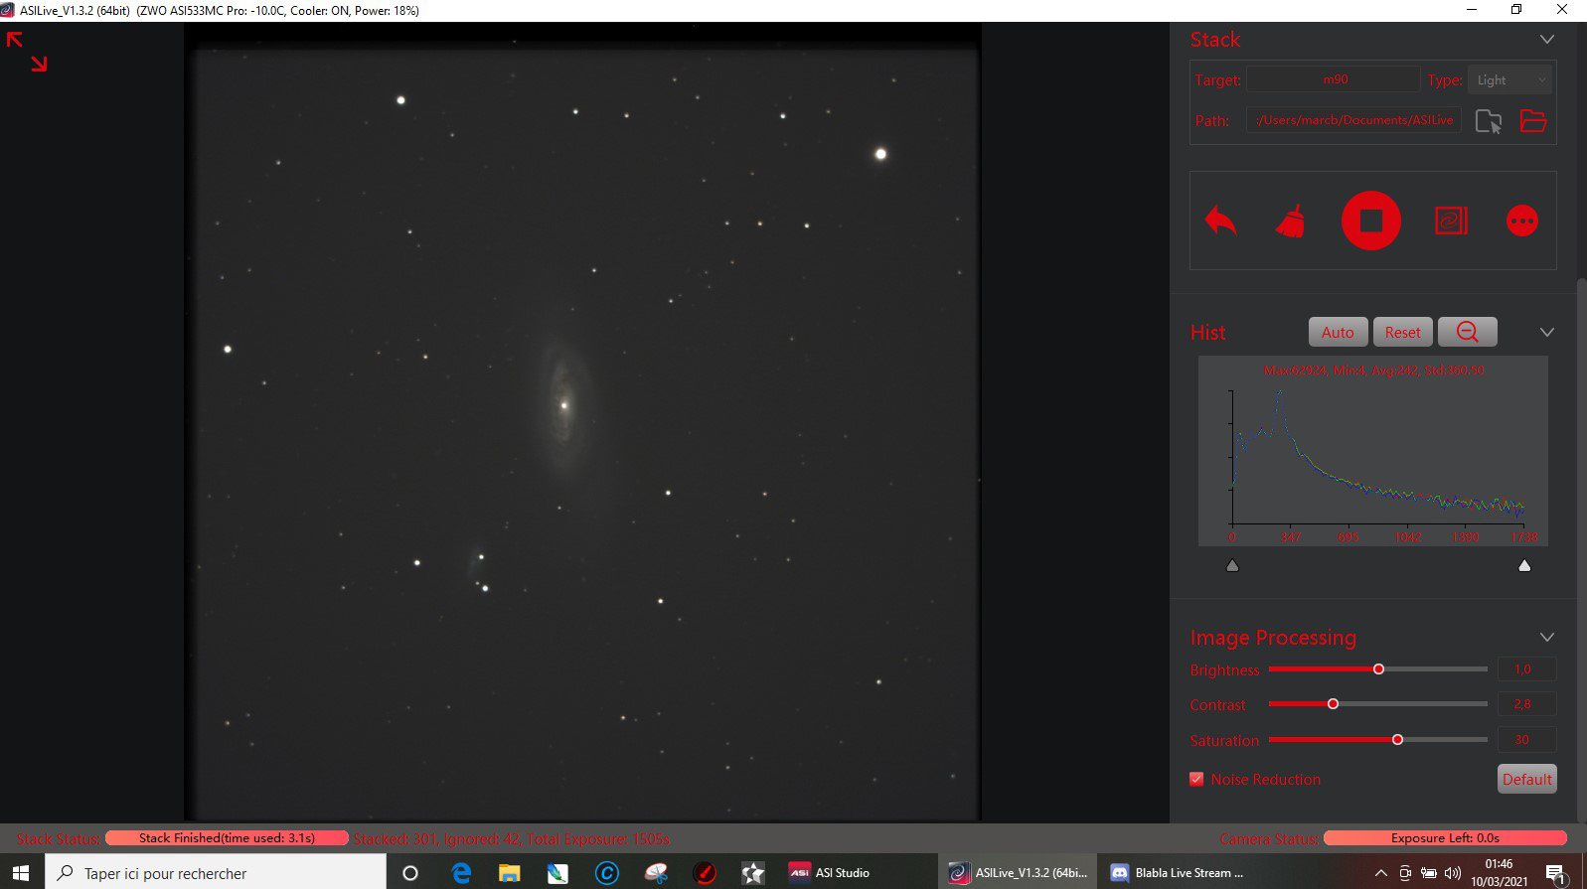Click the broom clear-stack icon
This screenshot has height=889, width=1587.
point(1291,221)
